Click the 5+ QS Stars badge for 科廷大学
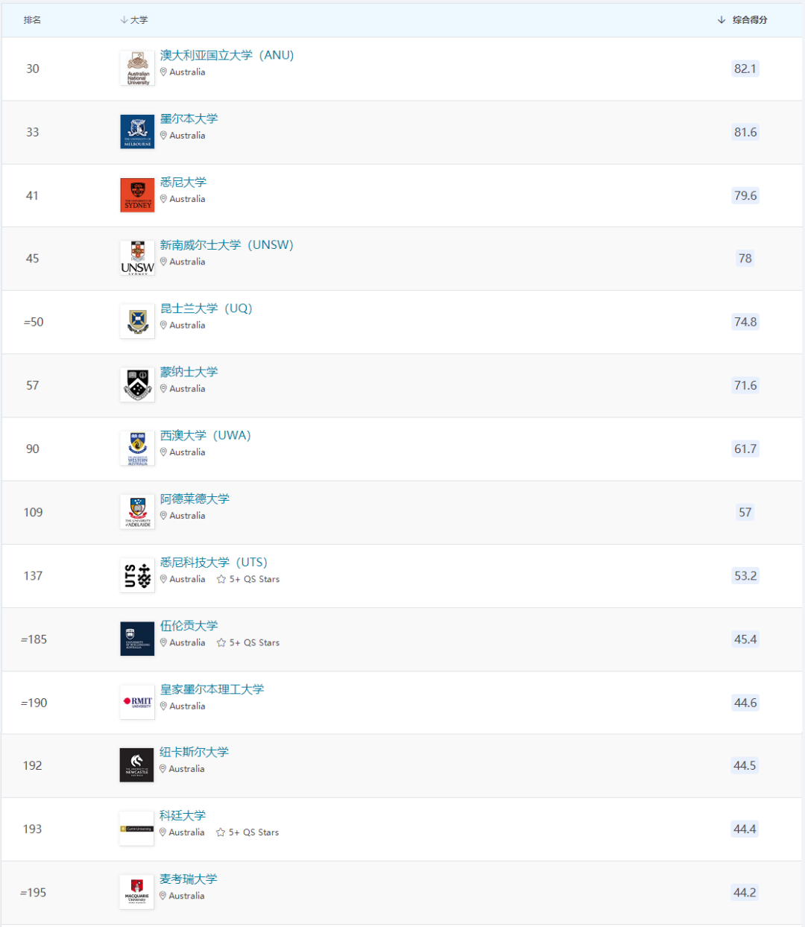The height and width of the screenshot is (927, 805). [247, 832]
